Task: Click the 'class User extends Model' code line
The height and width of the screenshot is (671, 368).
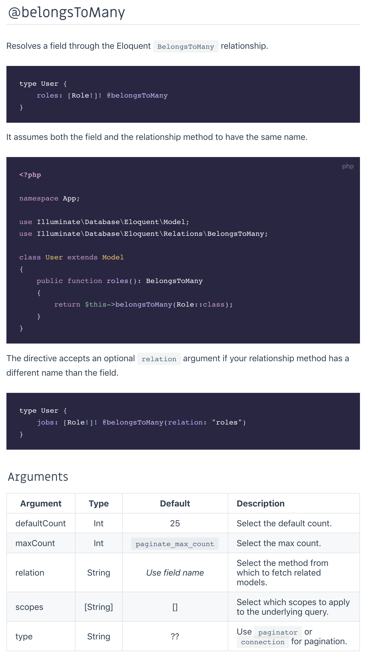Action: click(72, 258)
